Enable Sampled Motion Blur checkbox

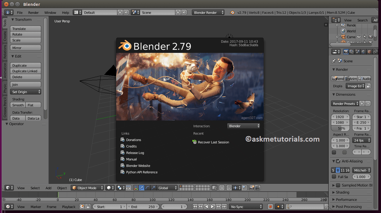point(338,185)
